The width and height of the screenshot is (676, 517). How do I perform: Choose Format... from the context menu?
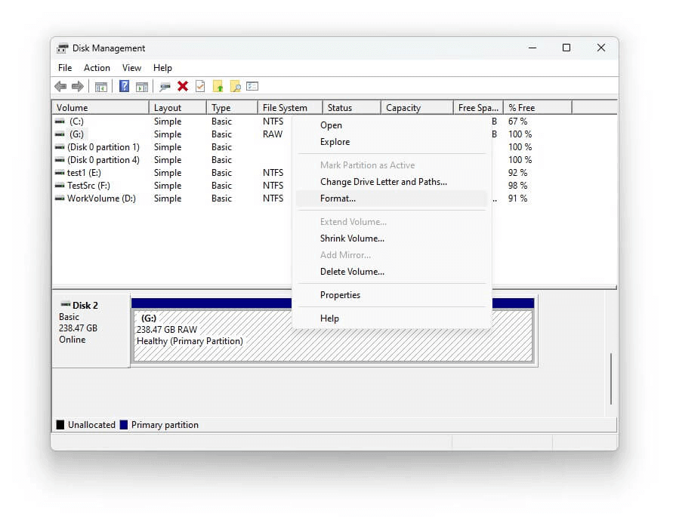tap(338, 198)
